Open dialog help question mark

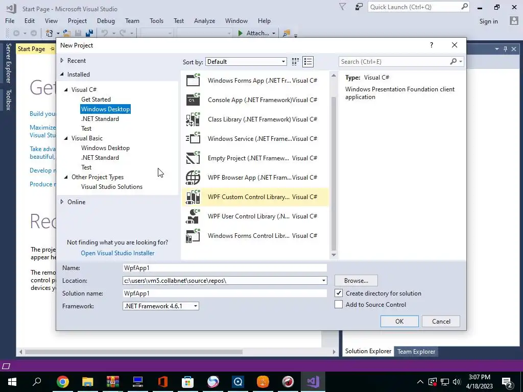[431, 45]
